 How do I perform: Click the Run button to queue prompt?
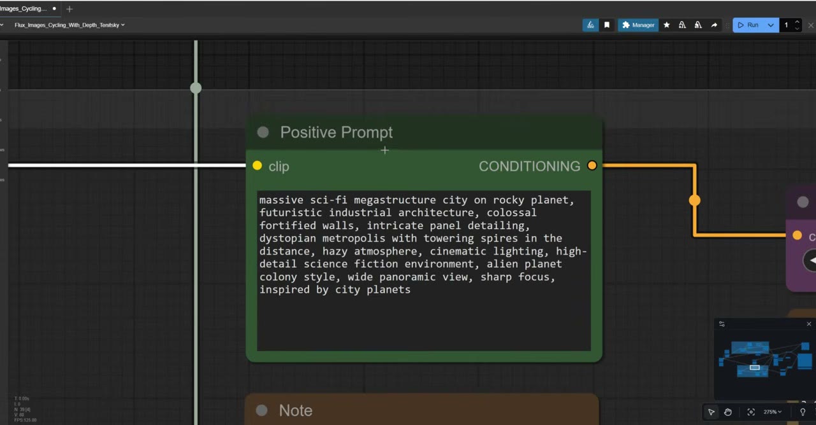pyautogui.click(x=748, y=25)
